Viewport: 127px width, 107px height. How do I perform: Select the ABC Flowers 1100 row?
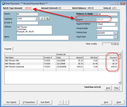[x=61, y=64]
